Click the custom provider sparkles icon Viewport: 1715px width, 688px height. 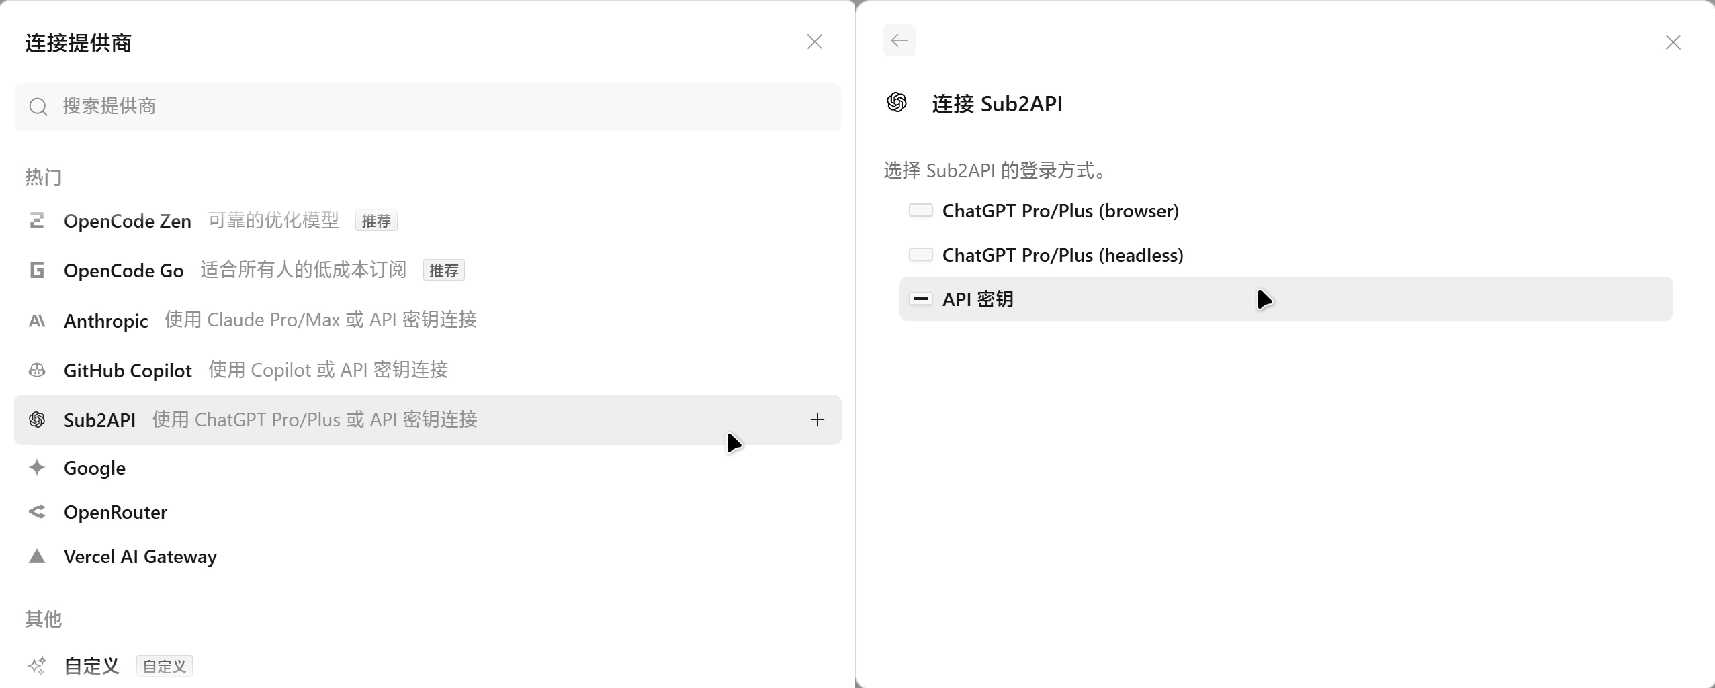coord(37,666)
